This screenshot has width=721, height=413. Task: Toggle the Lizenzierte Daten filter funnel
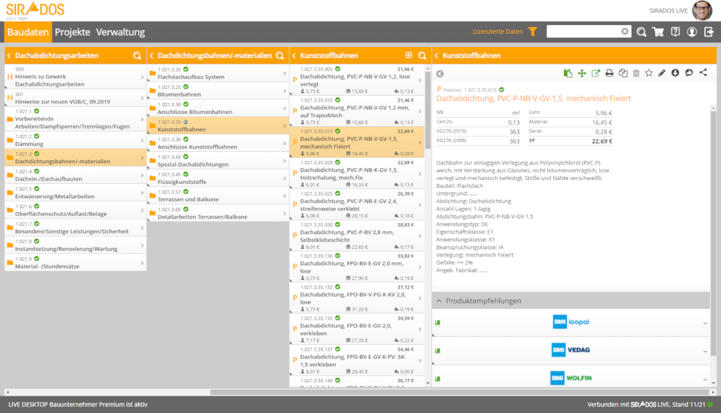point(532,31)
